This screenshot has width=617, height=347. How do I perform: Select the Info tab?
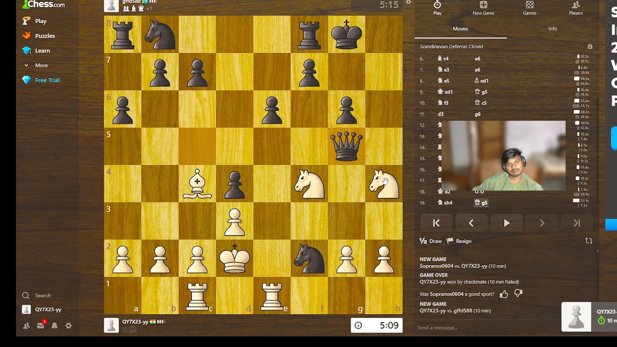coord(552,29)
